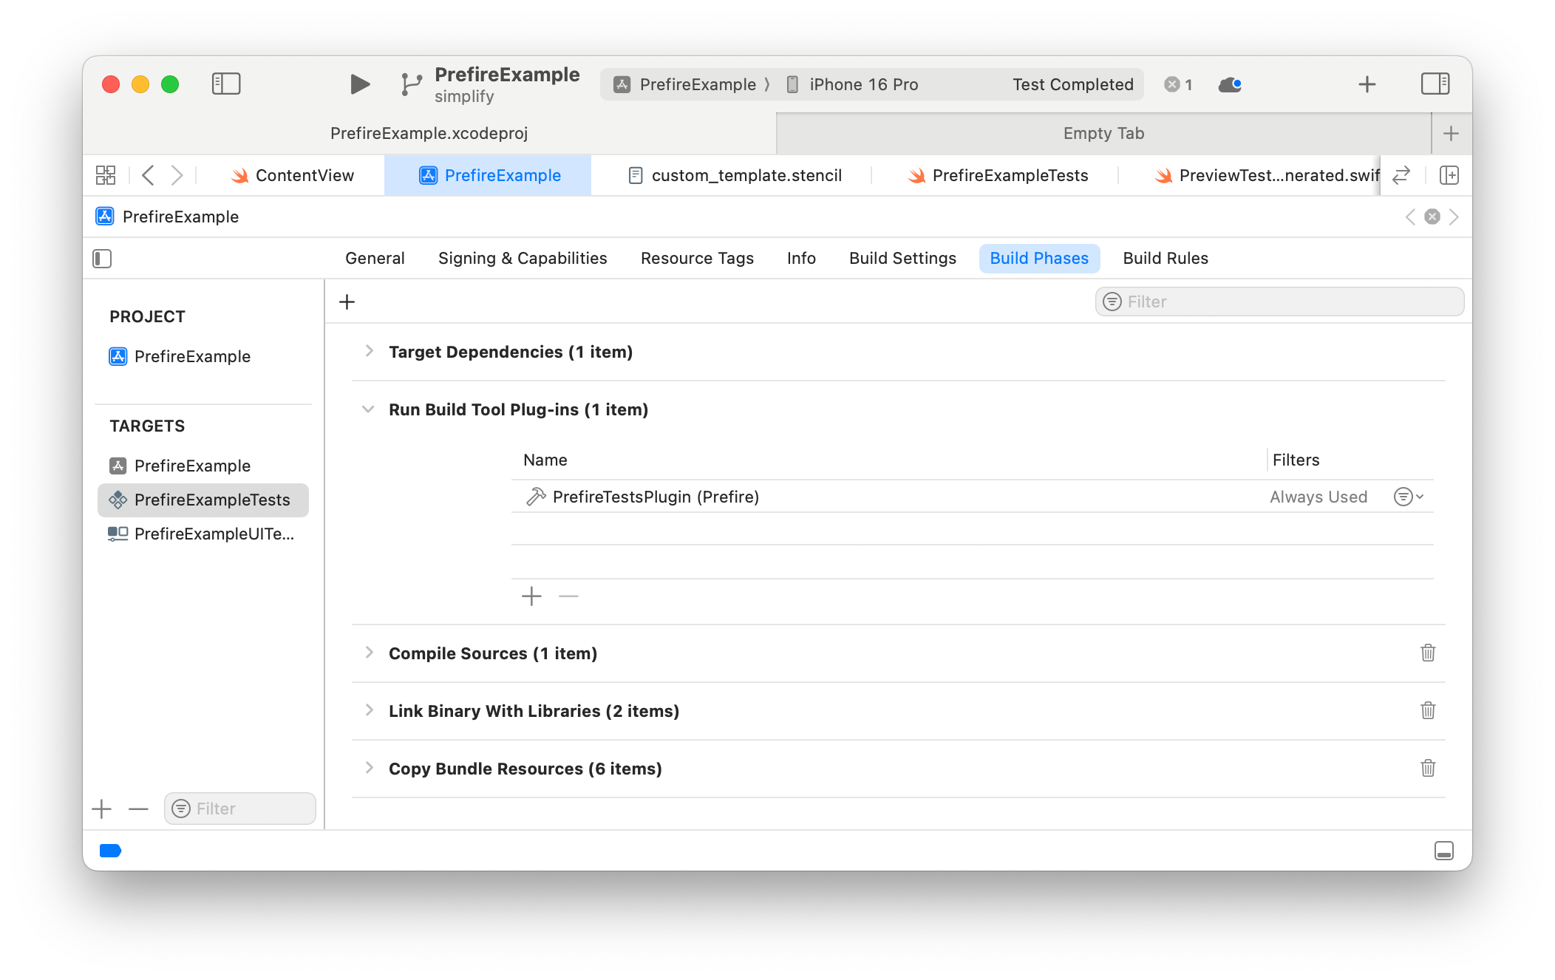Image resolution: width=1555 pixels, height=980 pixels.
Task: Click the error count indicator icon
Action: click(x=1178, y=84)
